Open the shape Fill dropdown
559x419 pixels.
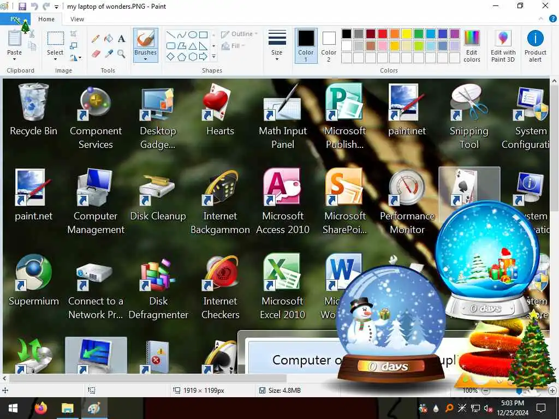[234, 46]
